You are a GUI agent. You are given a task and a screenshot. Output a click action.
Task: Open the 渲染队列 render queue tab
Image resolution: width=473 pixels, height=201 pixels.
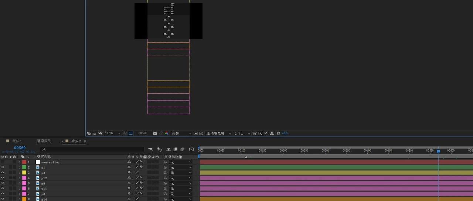pyautogui.click(x=44, y=141)
